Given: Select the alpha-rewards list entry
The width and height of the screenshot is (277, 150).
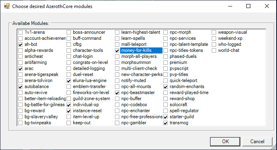Looking at the screenshot, I should click(39, 50).
